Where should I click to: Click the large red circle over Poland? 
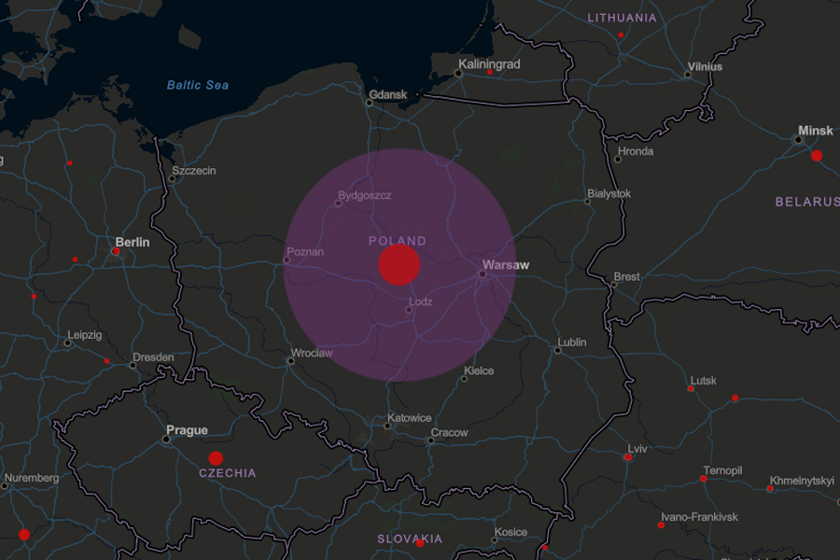399,265
